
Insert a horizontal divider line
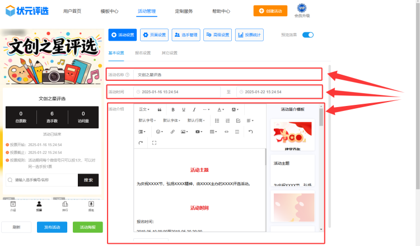(237, 132)
